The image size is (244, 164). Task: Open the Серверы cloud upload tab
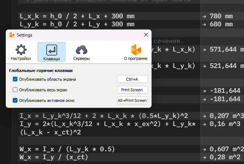point(81,52)
